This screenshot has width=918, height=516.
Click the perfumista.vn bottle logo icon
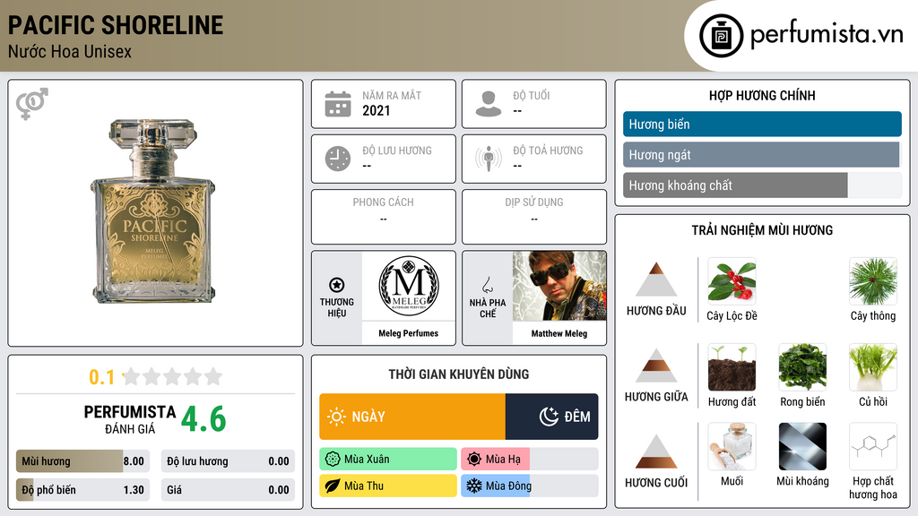click(x=721, y=36)
